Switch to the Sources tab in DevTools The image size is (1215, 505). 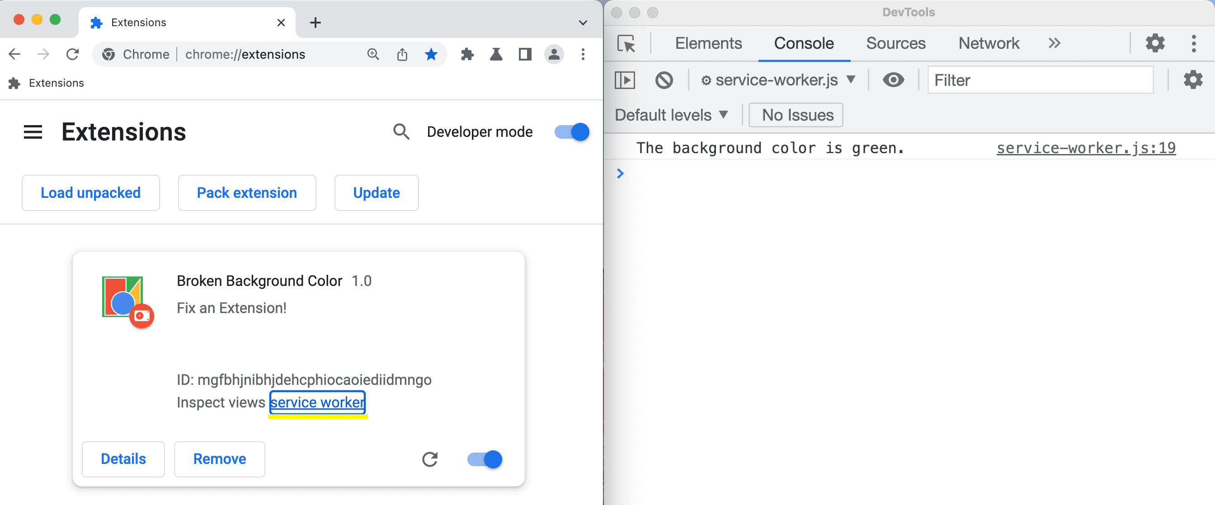click(x=895, y=42)
